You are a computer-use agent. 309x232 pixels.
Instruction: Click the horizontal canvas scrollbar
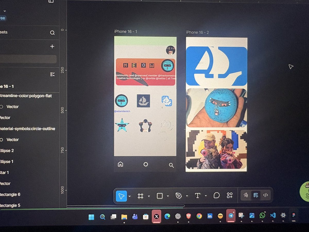tap(126, 206)
